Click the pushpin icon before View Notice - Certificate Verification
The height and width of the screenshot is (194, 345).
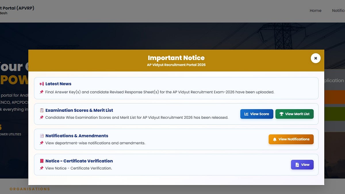pyautogui.click(x=42, y=168)
